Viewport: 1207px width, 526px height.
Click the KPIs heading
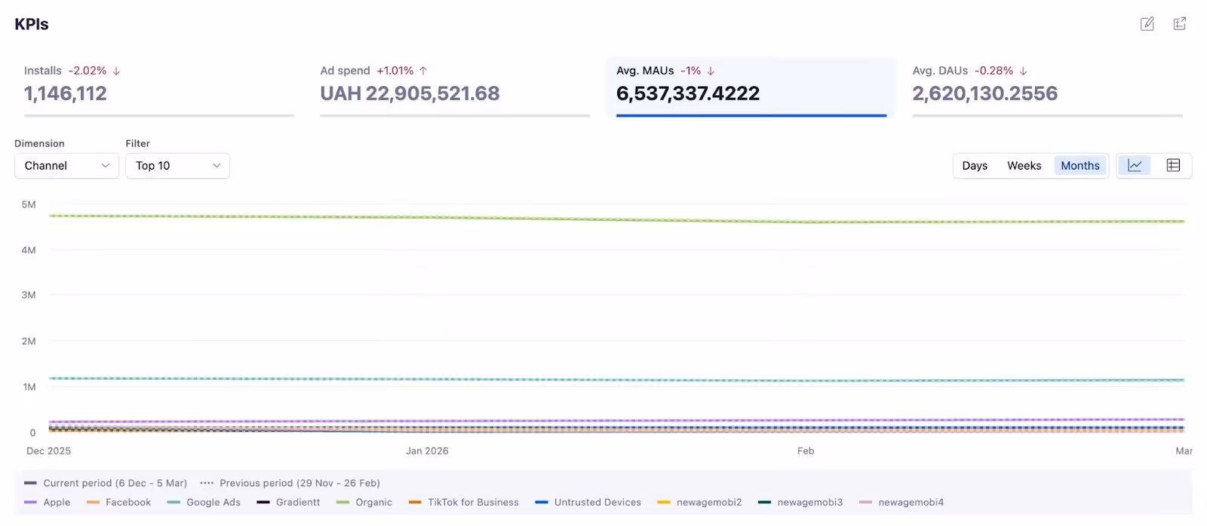coord(32,24)
